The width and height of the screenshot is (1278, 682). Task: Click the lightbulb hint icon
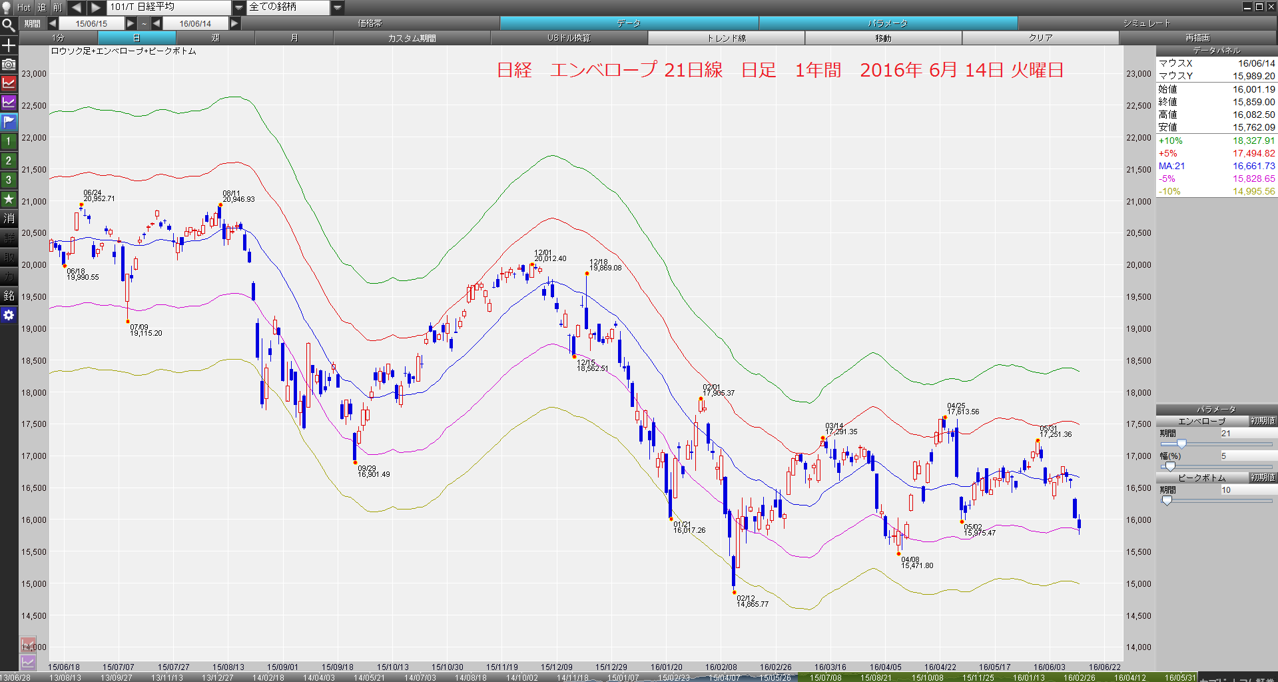[7, 7]
